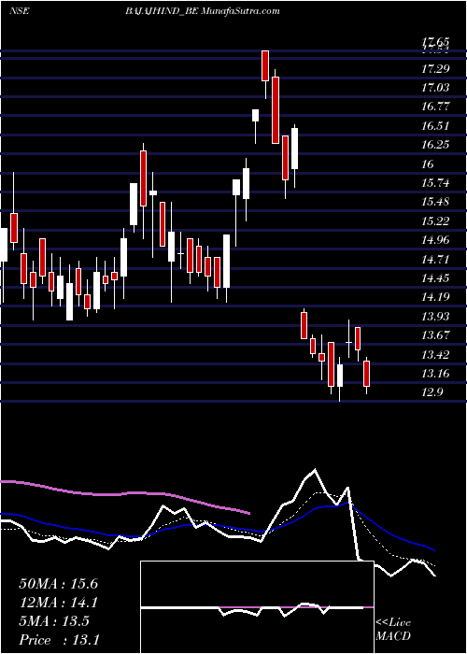
Task: Click the 15.48 price axis label
Action: coord(435,203)
